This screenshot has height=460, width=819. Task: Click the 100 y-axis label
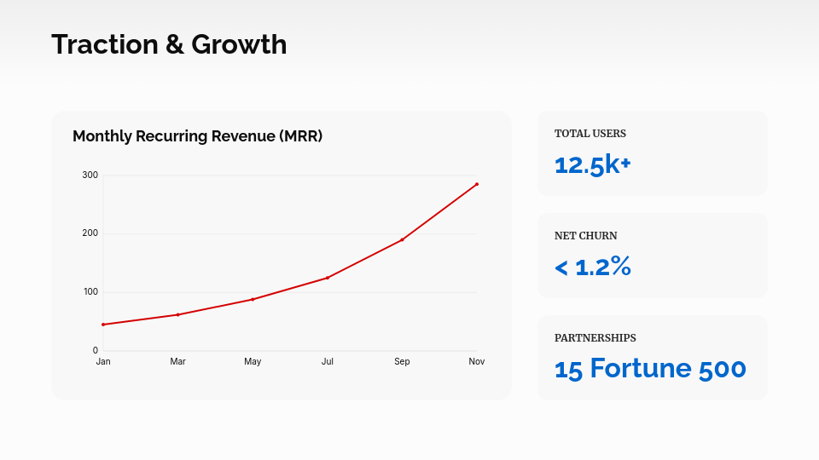coord(90,292)
